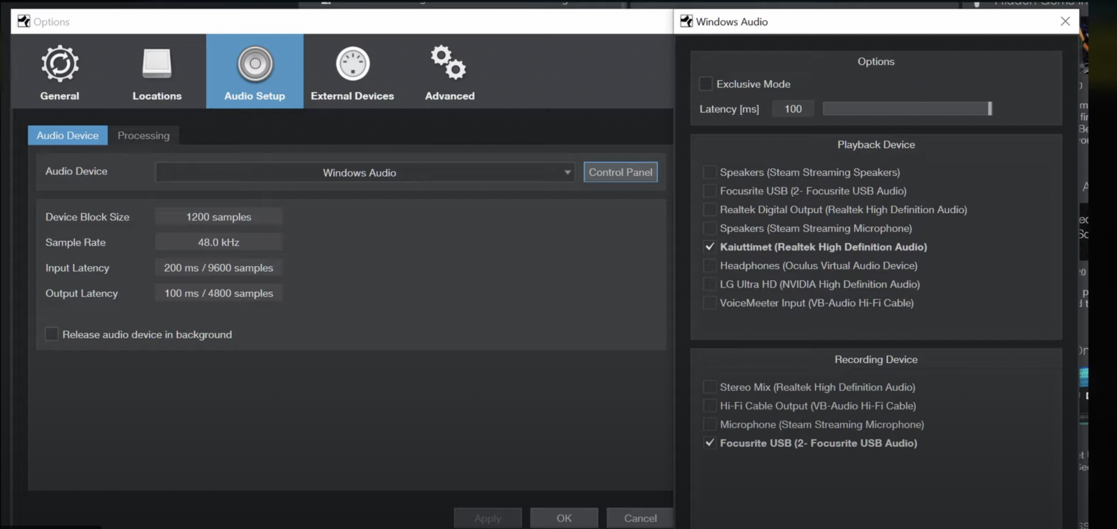1117x529 pixels.
Task: Click the Latency slider track
Action: point(905,109)
